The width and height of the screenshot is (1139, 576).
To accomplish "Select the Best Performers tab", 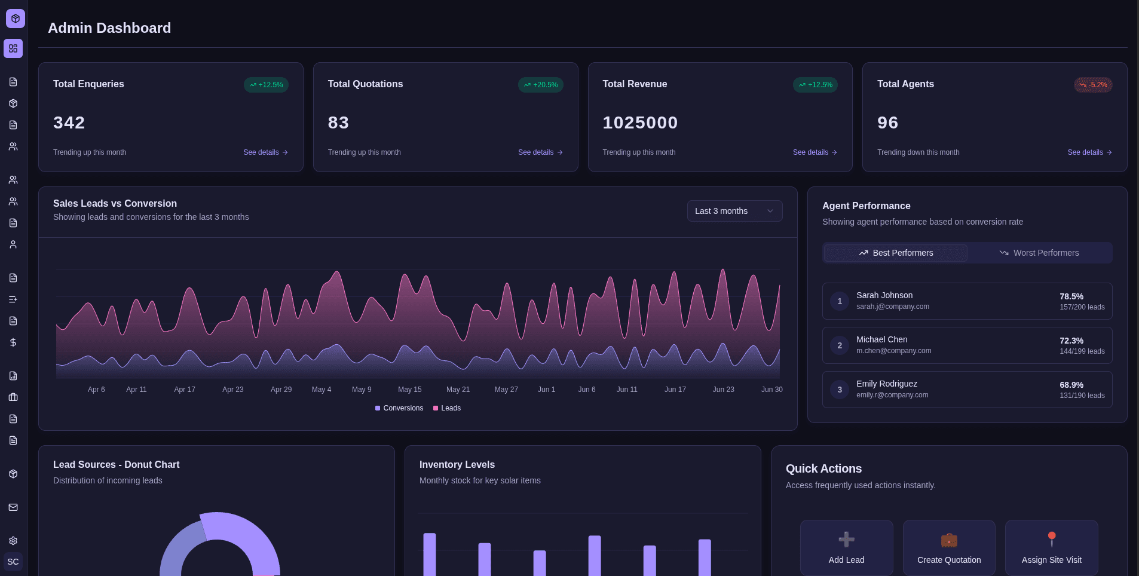I will [x=895, y=253].
